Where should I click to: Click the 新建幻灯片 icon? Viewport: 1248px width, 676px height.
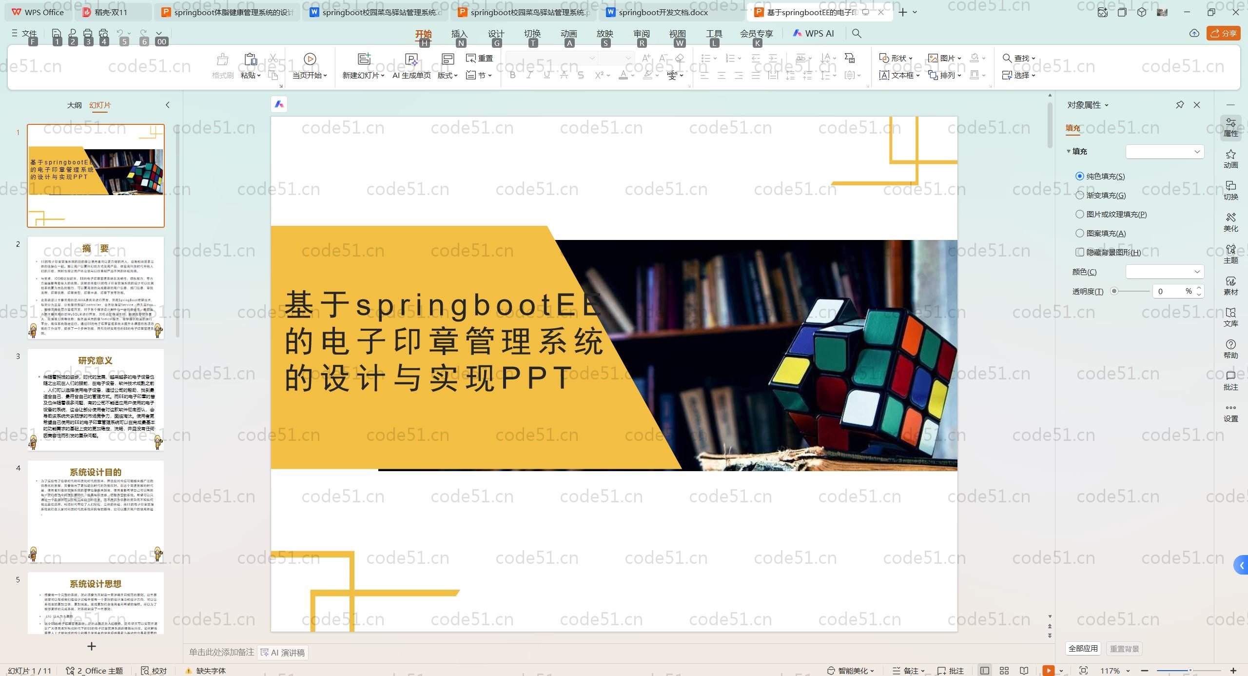click(364, 59)
